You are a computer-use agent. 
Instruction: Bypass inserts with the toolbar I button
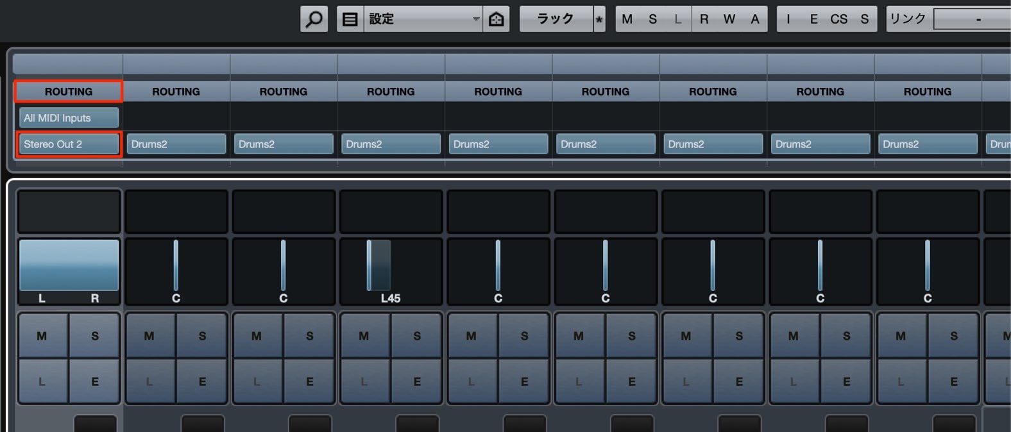point(788,19)
